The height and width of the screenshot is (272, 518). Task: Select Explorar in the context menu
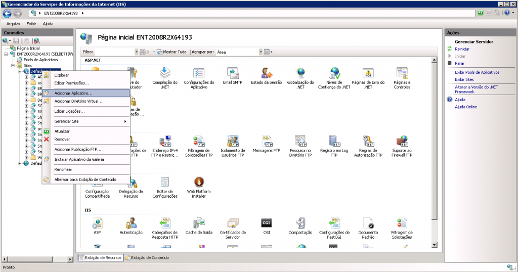pyautogui.click(x=86, y=75)
